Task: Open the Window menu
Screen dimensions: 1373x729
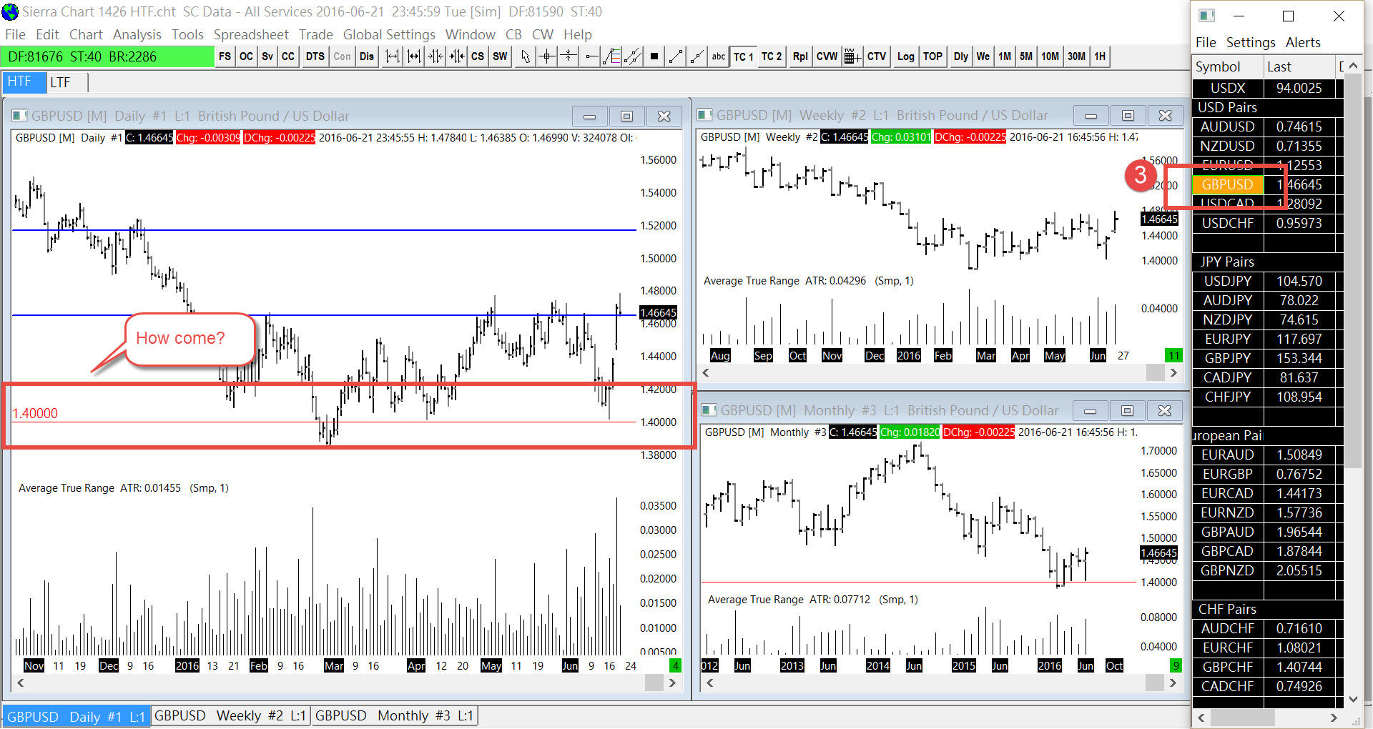Action: 471,34
